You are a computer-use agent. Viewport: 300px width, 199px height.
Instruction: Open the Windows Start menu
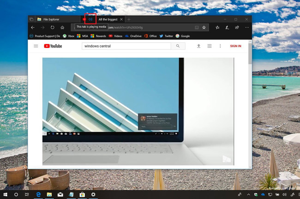[x=6, y=194]
